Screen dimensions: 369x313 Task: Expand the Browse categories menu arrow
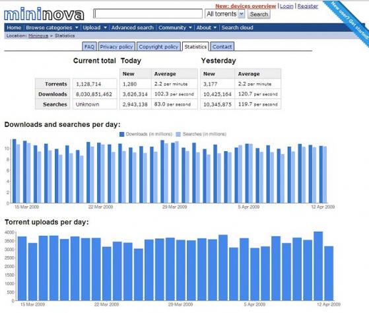pyautogui.click(x=77, y=28)
